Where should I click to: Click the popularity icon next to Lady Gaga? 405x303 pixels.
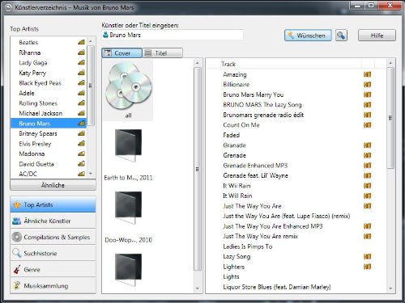coord(81,62)
